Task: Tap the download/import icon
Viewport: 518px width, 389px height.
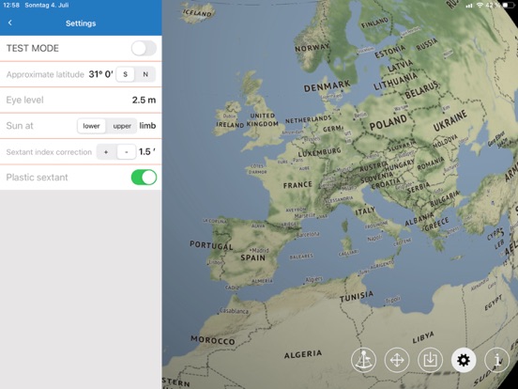Action: point(430,360)
